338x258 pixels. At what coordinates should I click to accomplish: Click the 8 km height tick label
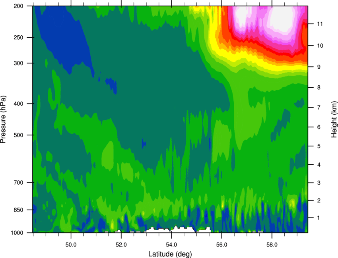pos(319,87)
